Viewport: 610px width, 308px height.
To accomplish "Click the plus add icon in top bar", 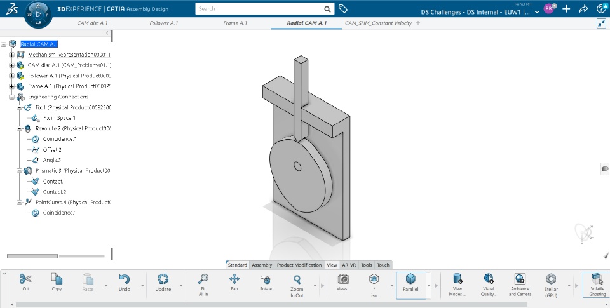I will (x=566, y=9).
